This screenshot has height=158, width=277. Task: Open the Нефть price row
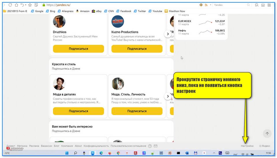(x=201, y=32)
